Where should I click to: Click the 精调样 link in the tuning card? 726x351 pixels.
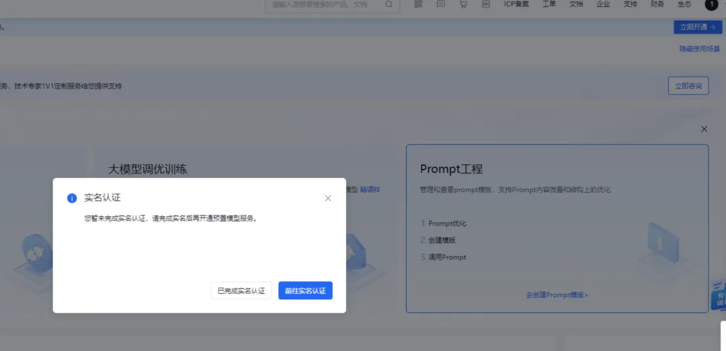click(370, 190)
